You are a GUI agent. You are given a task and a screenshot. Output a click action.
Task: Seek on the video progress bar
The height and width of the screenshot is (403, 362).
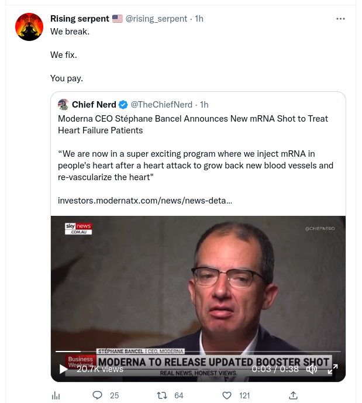click(198, 352)
